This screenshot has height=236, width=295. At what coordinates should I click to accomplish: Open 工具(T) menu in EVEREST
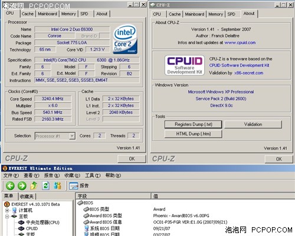pos(93,175)
